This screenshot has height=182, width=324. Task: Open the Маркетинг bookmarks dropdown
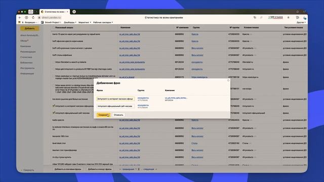[x=85, y=22]
